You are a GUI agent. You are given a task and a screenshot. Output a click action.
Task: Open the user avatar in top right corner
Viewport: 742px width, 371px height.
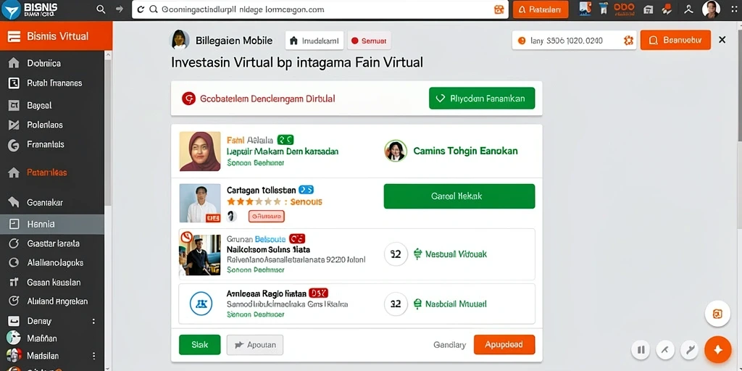pyautogui.click(x=711, y=9)
